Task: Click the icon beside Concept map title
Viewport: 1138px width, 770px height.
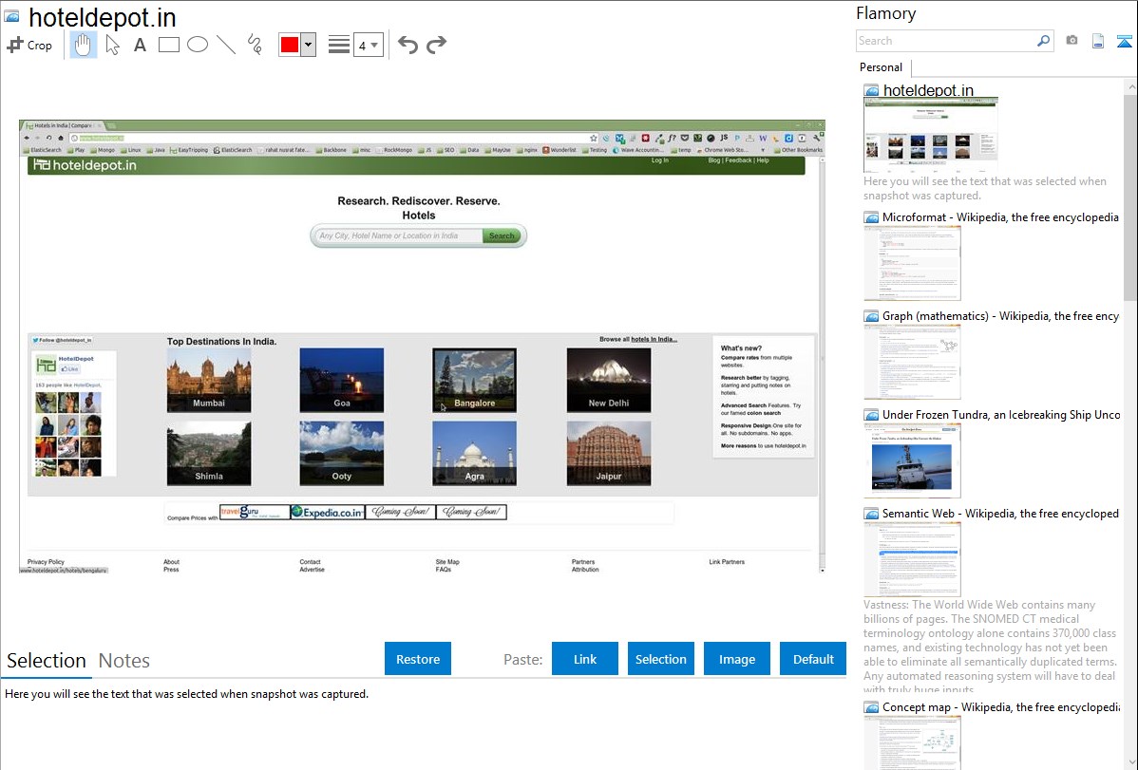Action: pos(872,707)
